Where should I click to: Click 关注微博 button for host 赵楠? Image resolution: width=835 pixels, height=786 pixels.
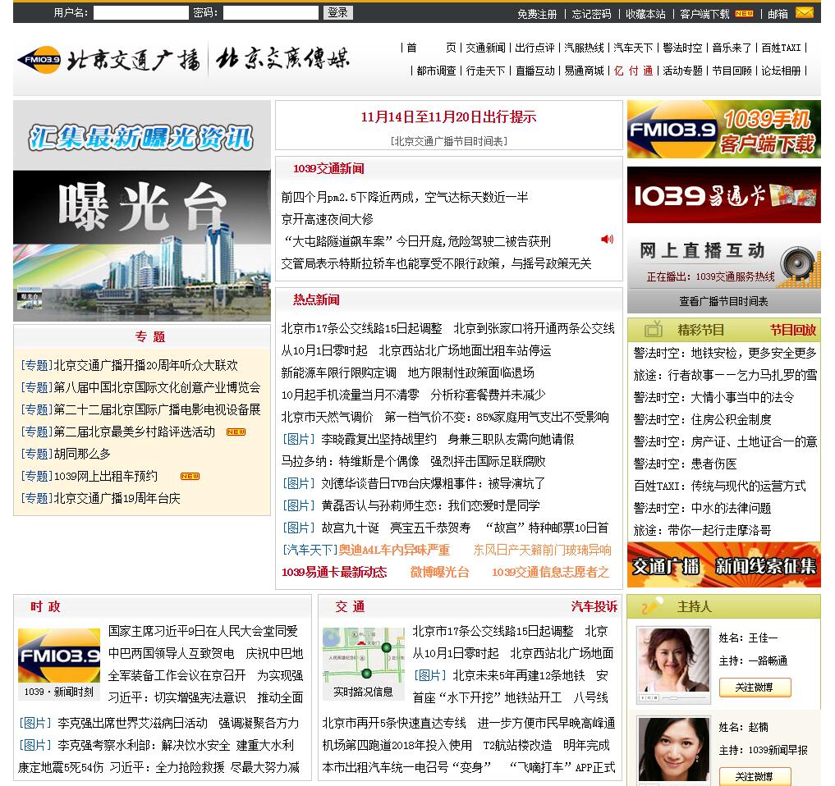pos(755,776)
